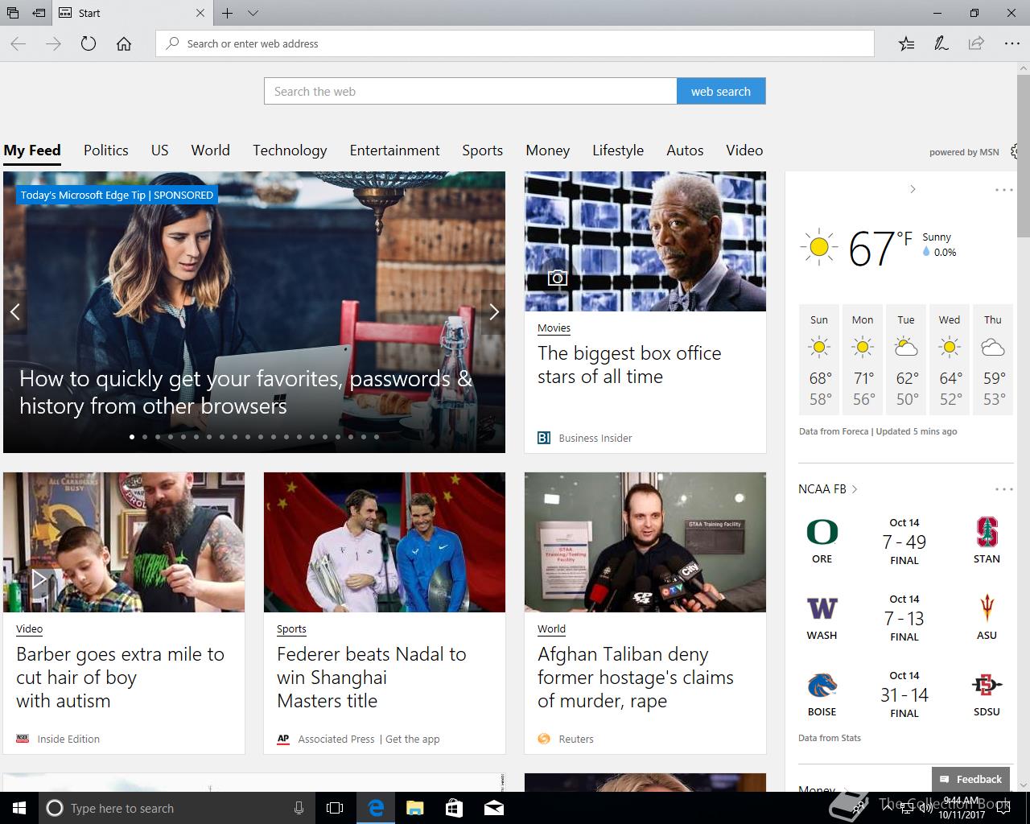Open File Explorer from the taskbar

coord(414,808)
